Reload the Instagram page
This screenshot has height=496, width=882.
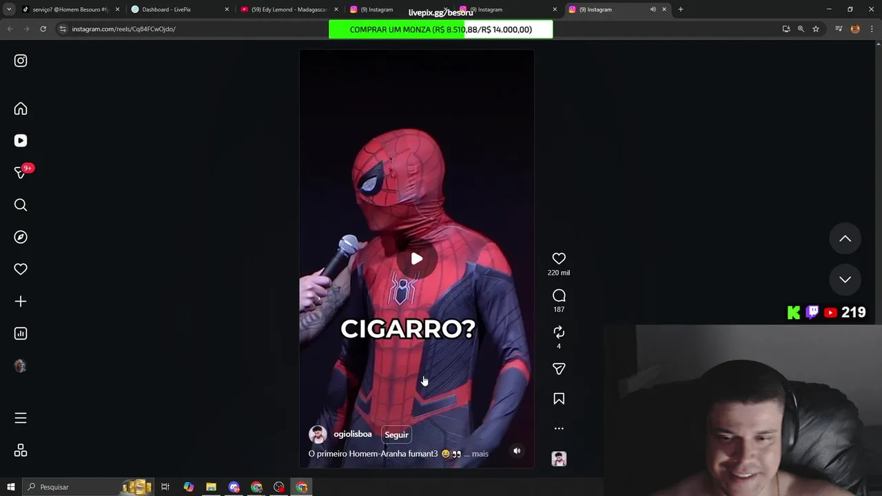[x=43, y=29]
